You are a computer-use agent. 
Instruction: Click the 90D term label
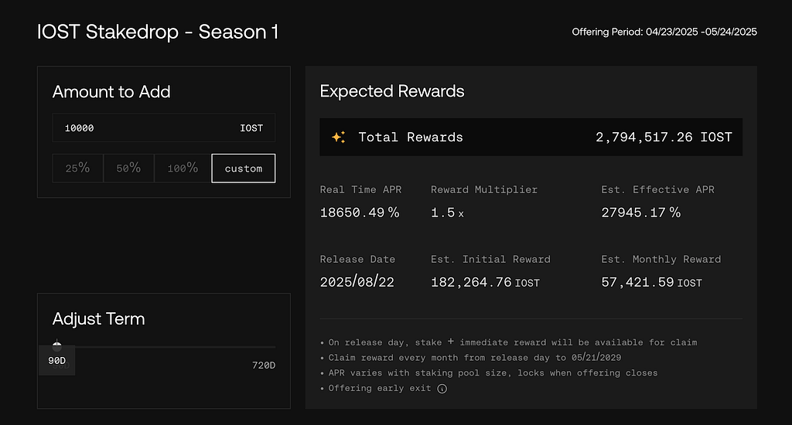[57, 360]
